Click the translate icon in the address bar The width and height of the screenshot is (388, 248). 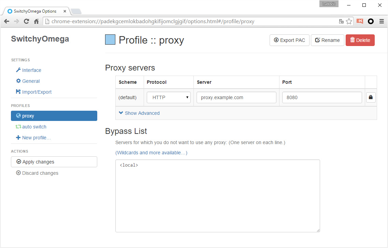point(341,21)
